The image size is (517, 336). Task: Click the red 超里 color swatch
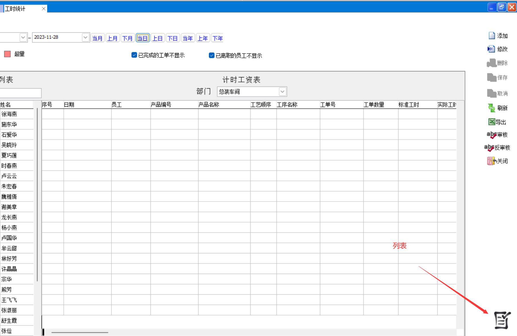[x=7, y=54]
